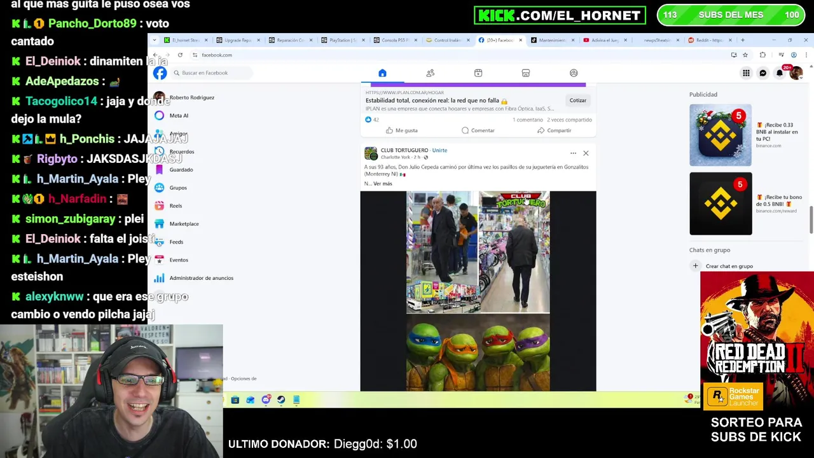The height and width of the screenshot is (458, 814).
Task: Open the notifications bell icon
Action: click(x=779, y=73)
